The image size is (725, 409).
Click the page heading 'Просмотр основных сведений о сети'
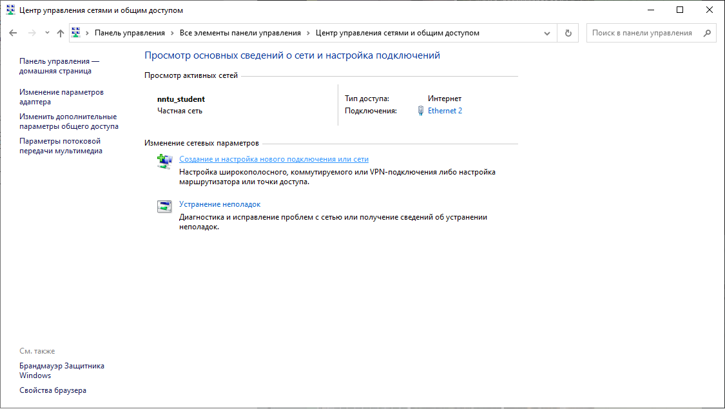coord(292,55)
